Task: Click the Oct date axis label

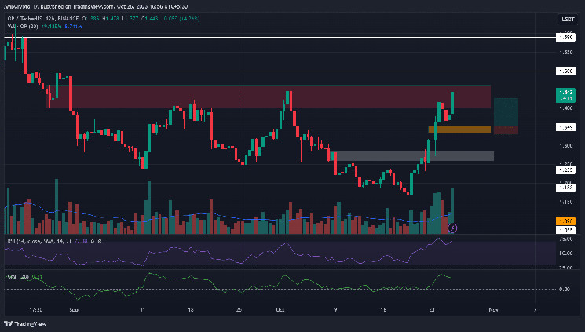Action: click(x=280, y=309)
